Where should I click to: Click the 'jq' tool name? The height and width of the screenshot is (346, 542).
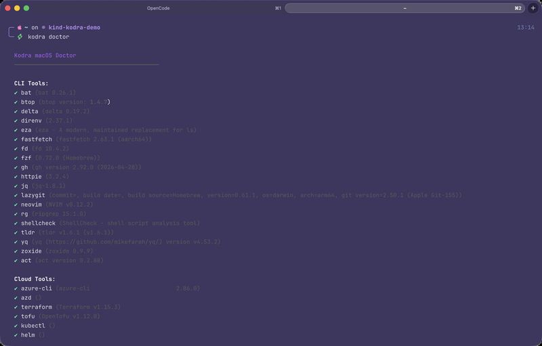click(x=24, y=186)
